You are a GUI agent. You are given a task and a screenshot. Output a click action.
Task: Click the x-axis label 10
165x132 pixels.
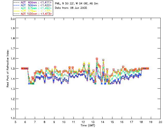64,122
